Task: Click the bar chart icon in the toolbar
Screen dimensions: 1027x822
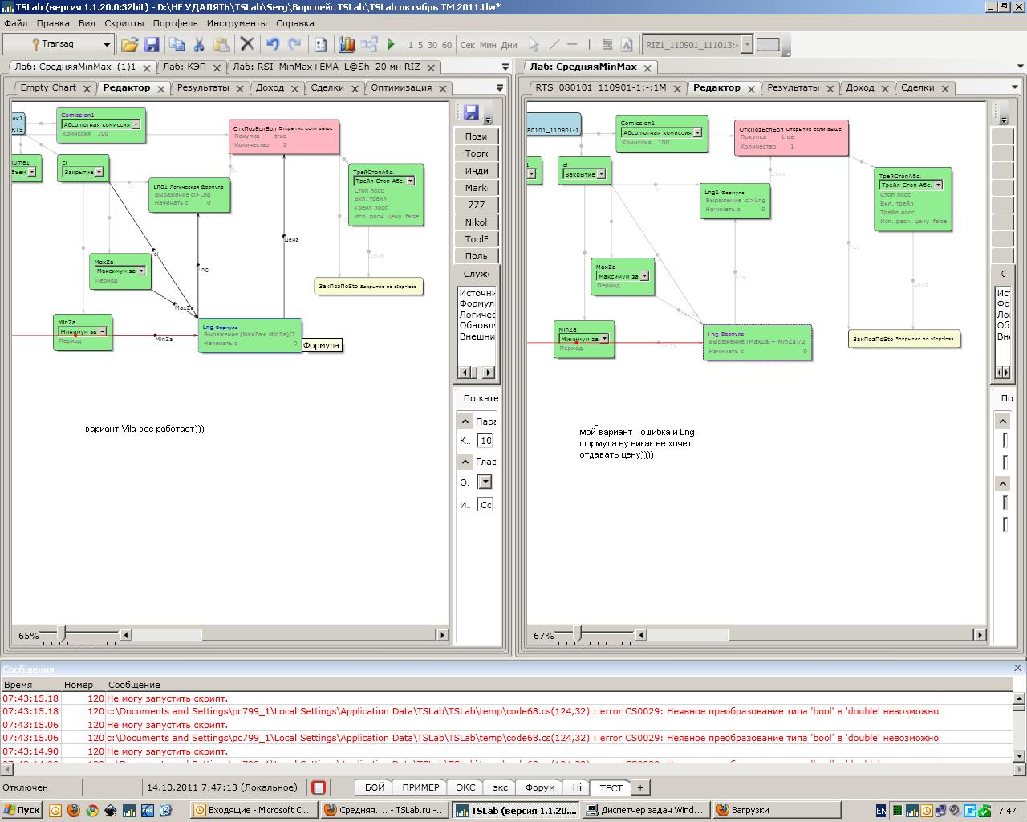Action: [347, 45]
